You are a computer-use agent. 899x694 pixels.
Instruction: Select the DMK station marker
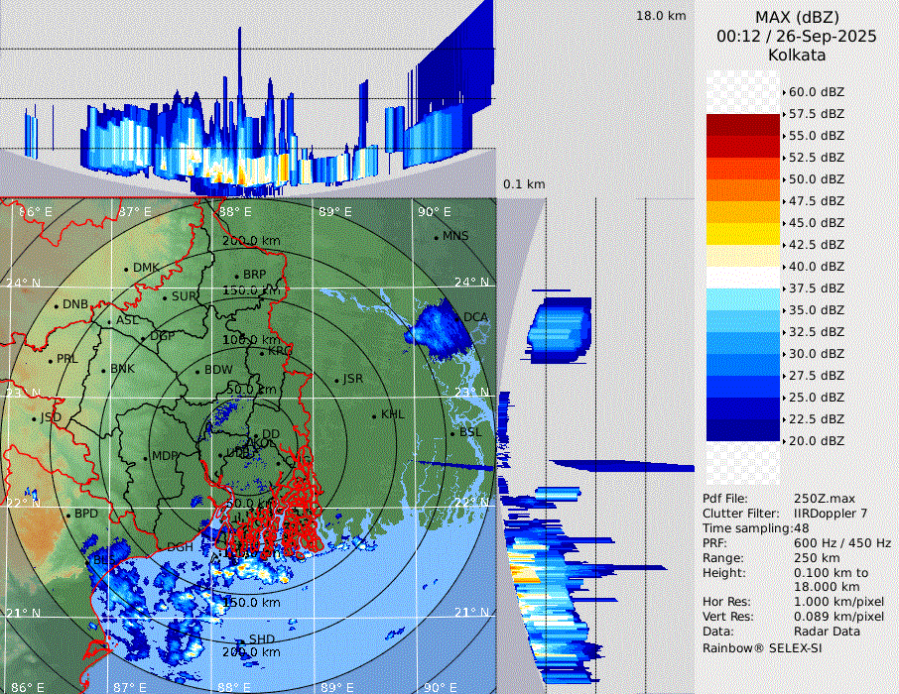click(x=127, y=269)
